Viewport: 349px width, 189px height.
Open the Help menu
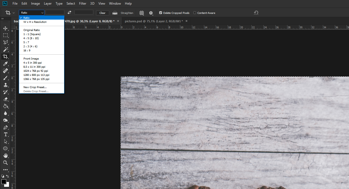click(x=128, y=4)
